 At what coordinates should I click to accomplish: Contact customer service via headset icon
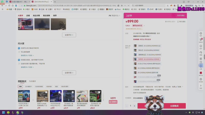(x=201, y=52)
